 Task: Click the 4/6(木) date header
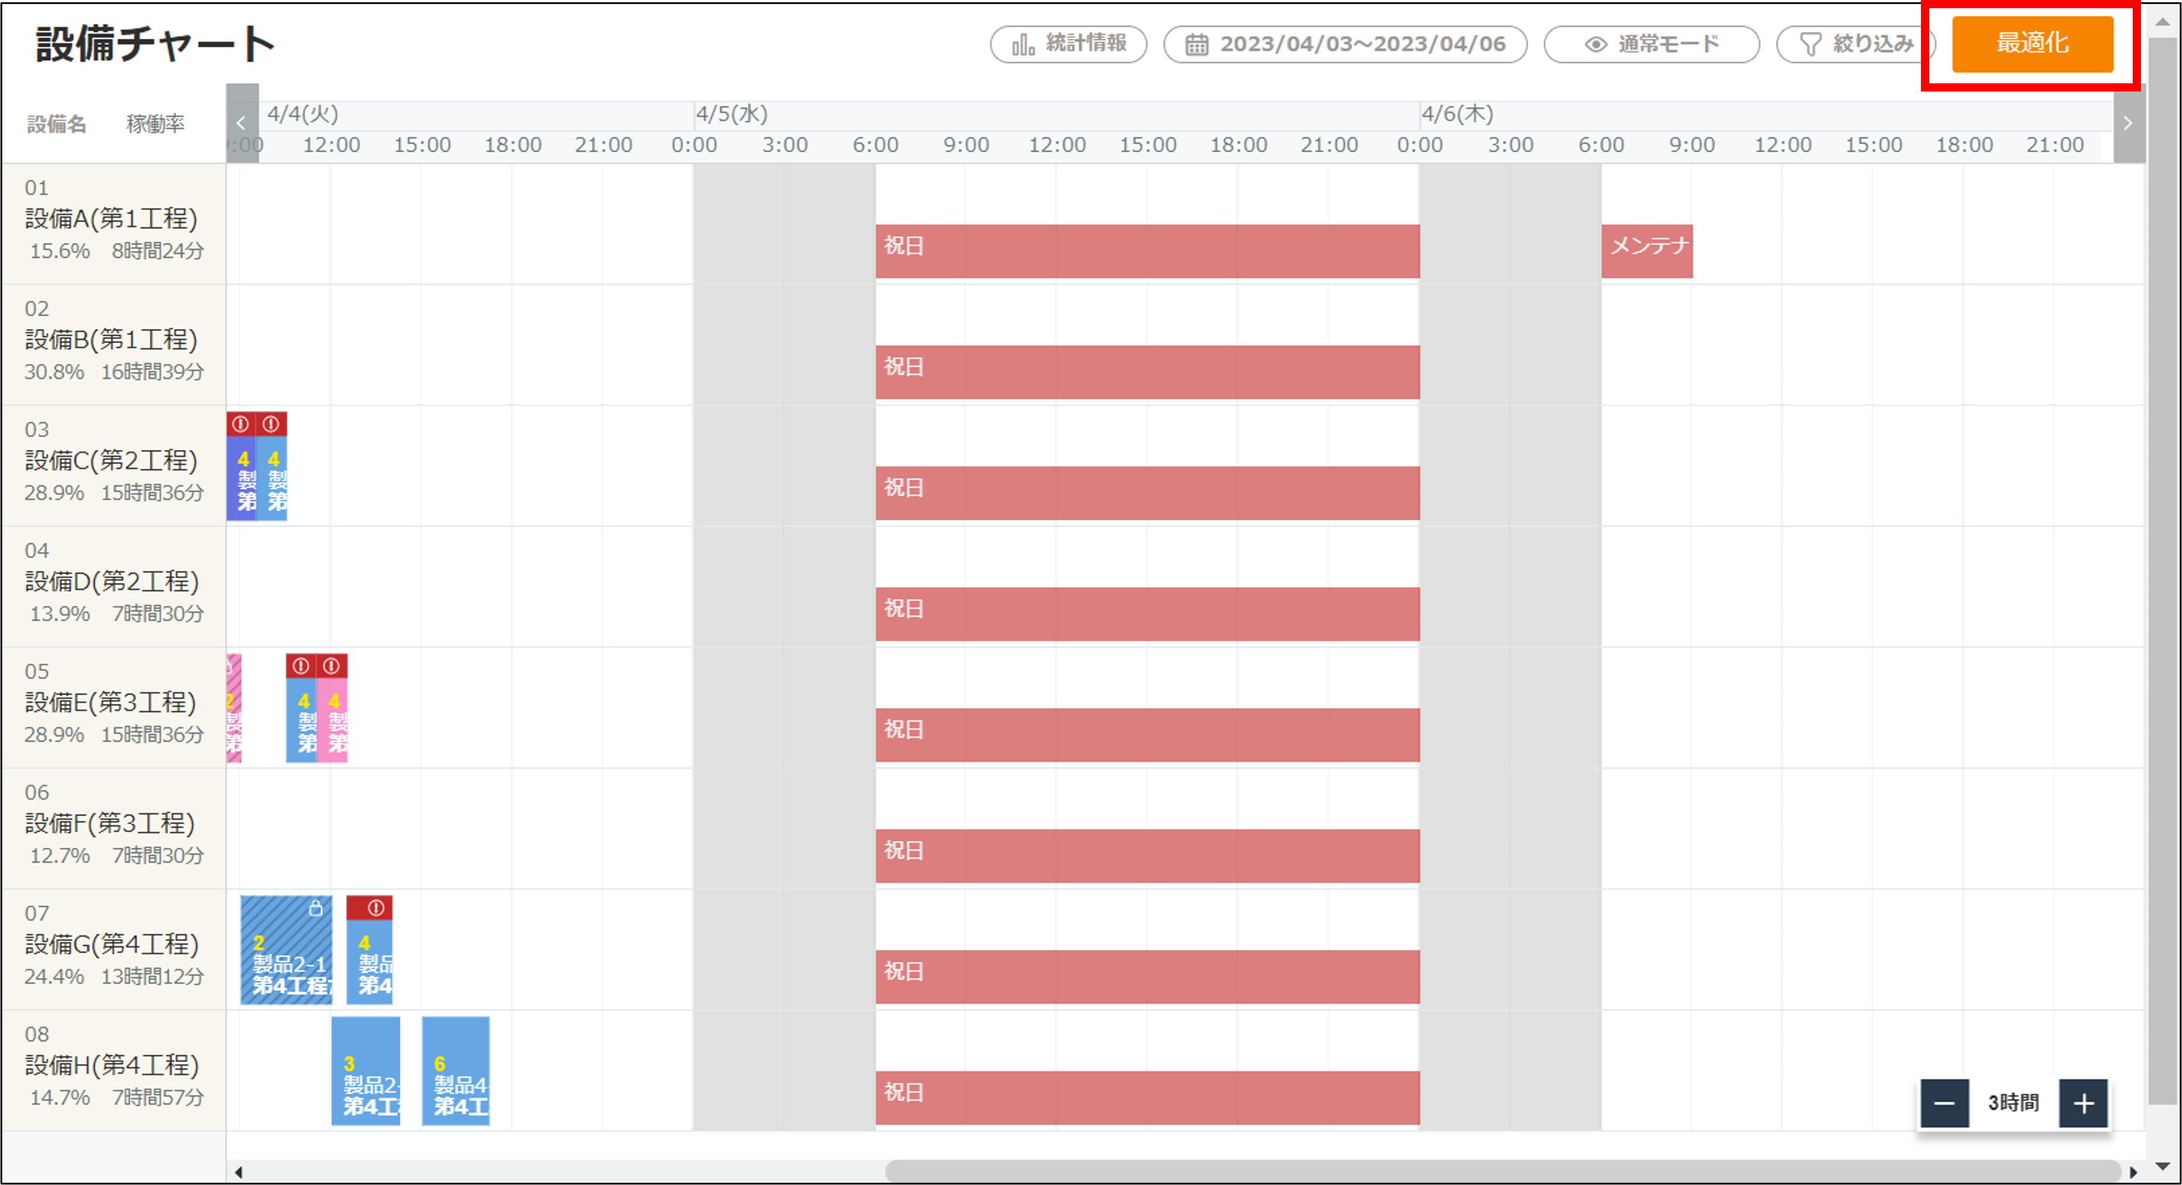[1457, 114]
